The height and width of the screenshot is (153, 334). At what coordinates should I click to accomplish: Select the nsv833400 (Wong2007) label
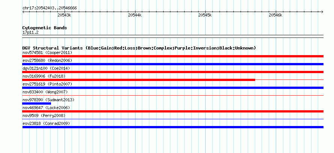45,92
